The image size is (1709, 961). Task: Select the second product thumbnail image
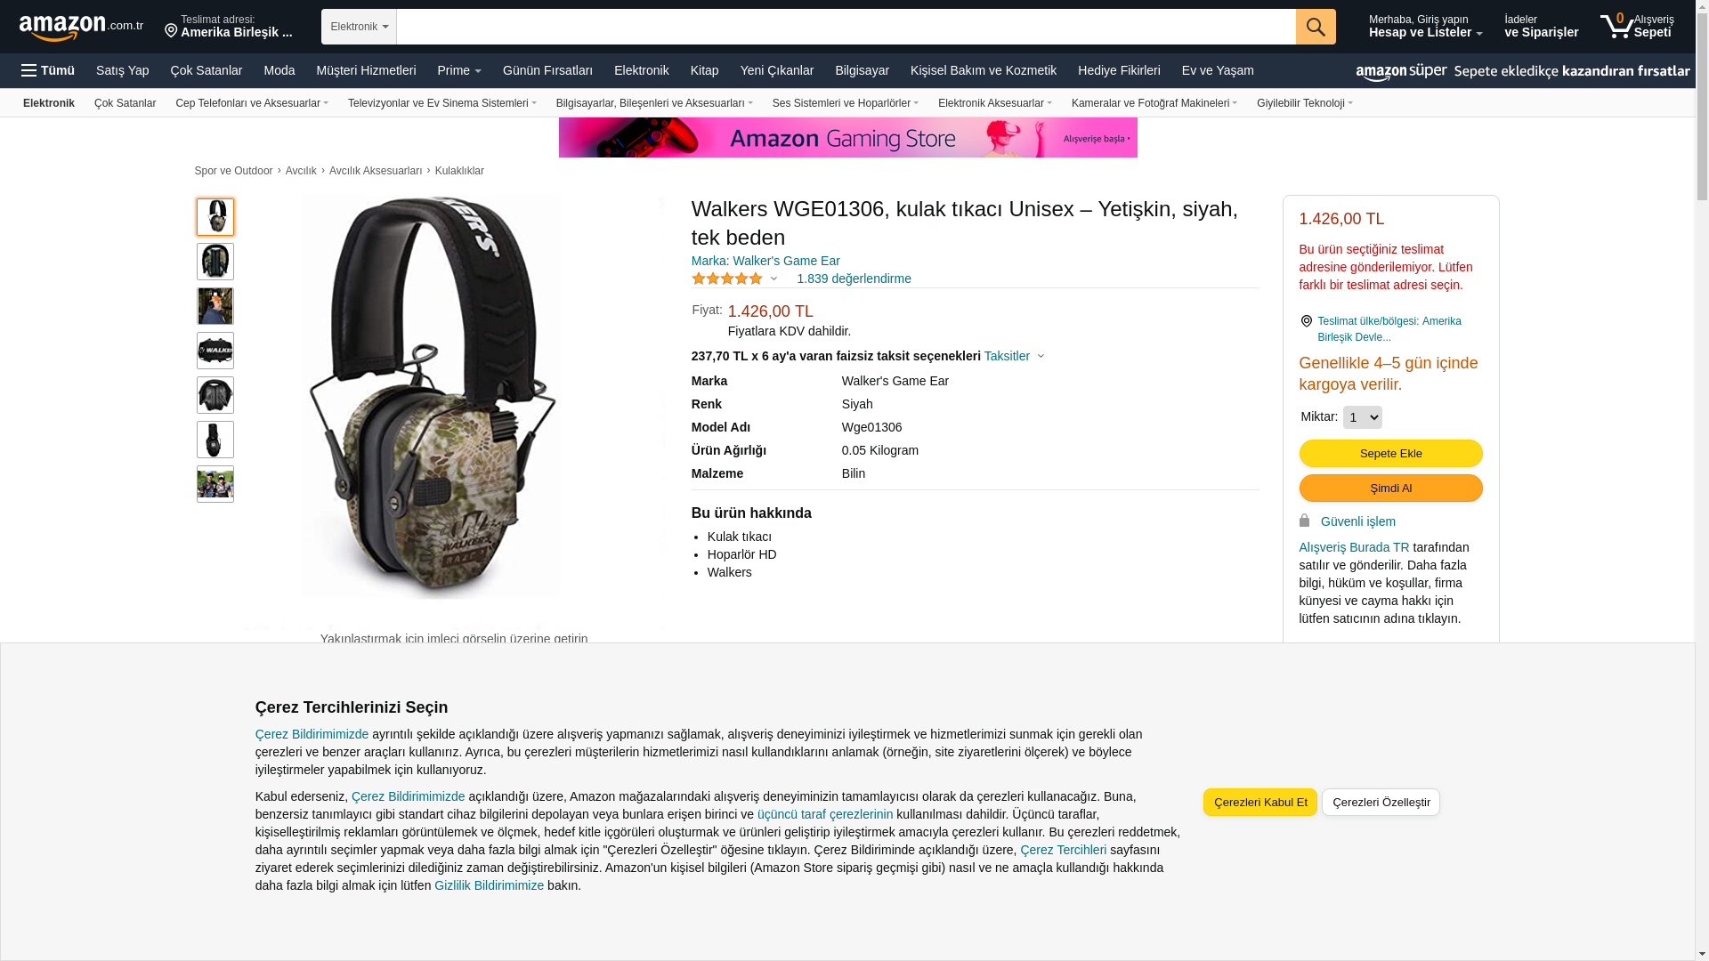coord(215,262)
